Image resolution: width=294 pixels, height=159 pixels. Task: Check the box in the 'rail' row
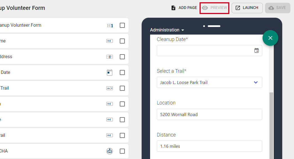(122, 136)
